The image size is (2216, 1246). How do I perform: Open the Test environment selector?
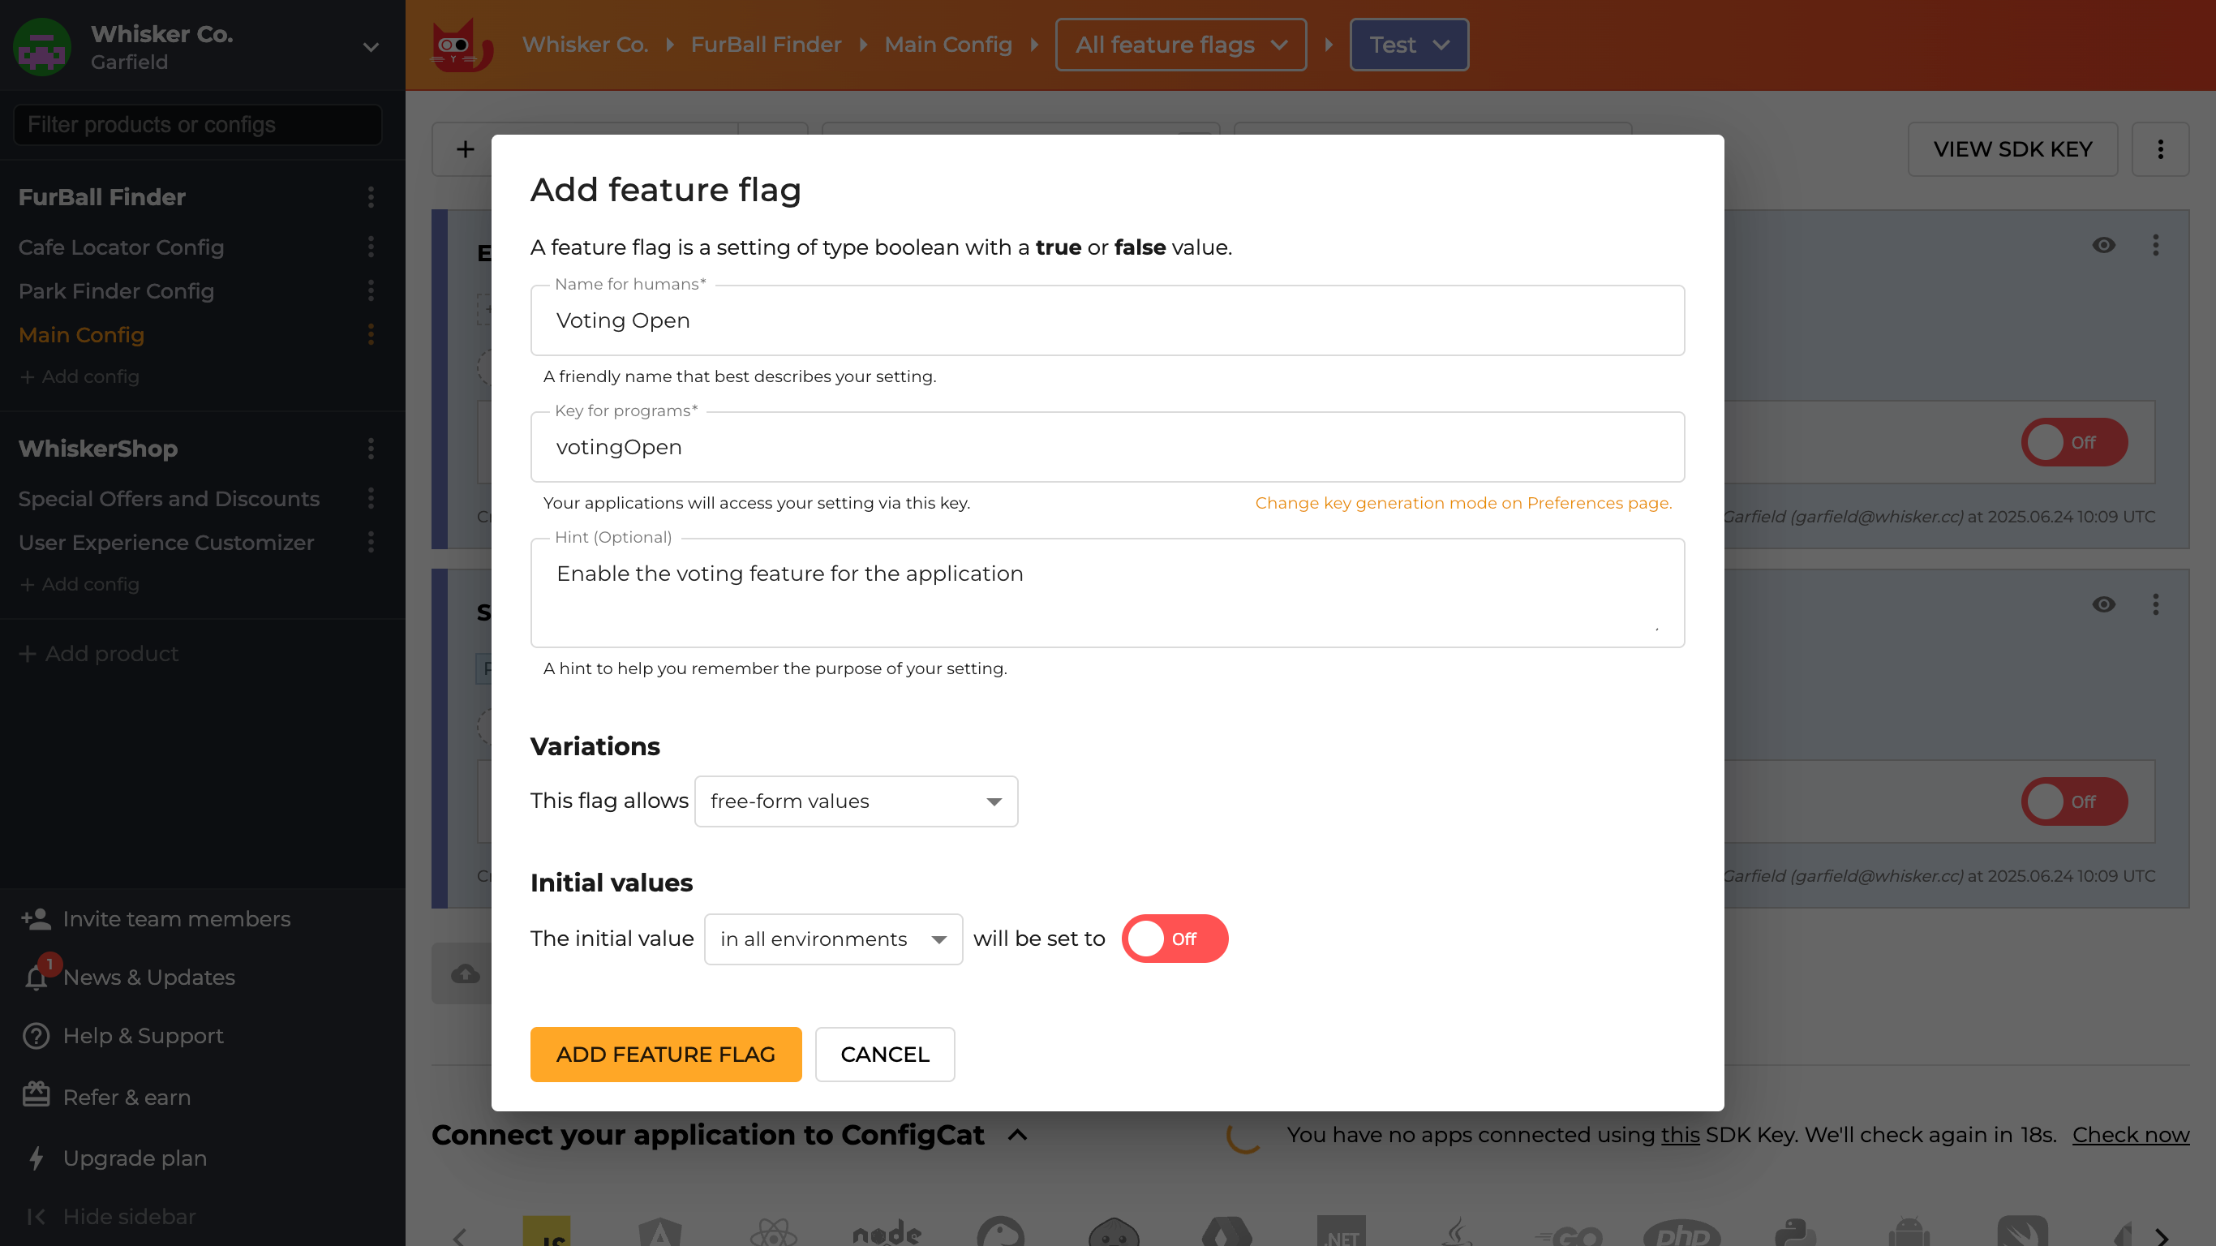(1408, 44)
